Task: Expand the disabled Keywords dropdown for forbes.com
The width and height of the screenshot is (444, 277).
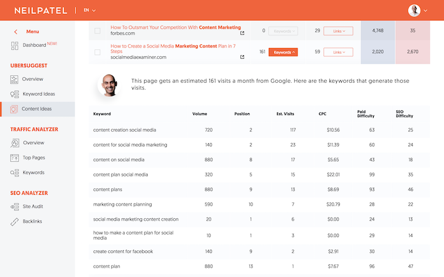Action: coord(283,31)
